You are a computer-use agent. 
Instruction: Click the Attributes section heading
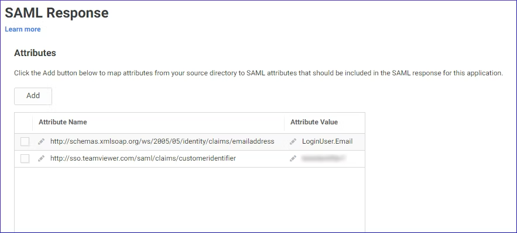point(35,53)
